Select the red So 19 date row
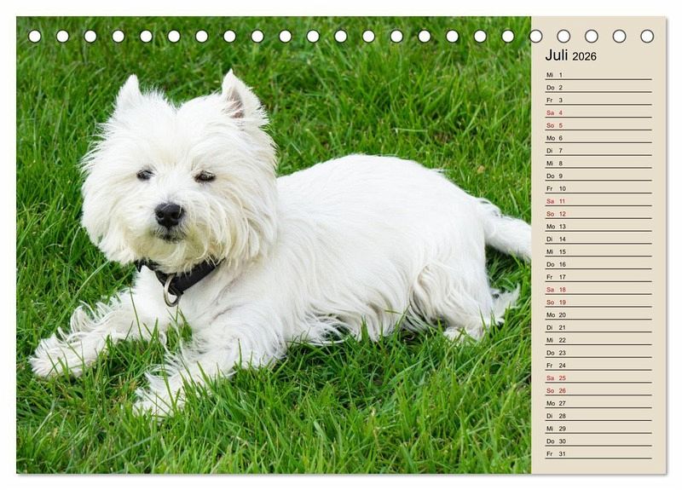The image size is (682, 490). pos(597,302)
